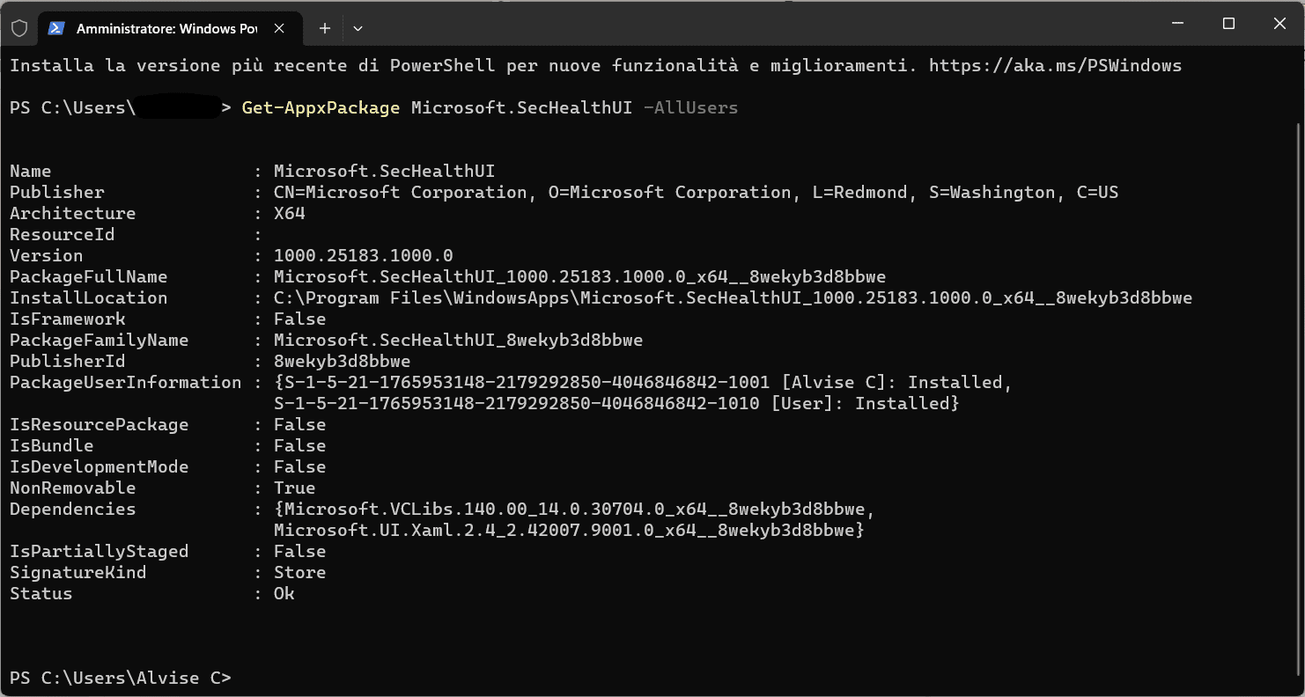Click the NonRemovable value True
Viewport: 1305px width, 697px height.
294,488
